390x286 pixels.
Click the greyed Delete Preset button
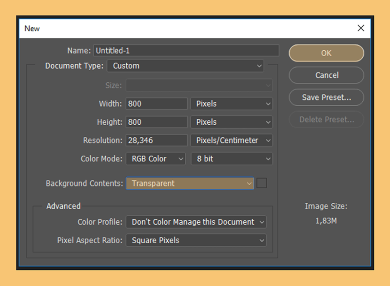click(326, 119)
